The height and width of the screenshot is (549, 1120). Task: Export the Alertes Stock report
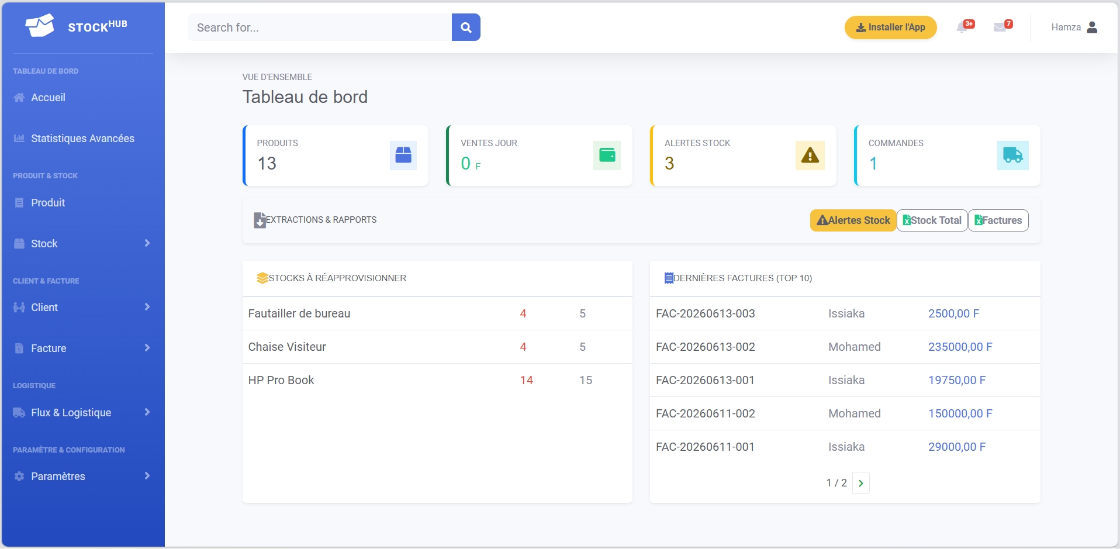click(853, 220)
